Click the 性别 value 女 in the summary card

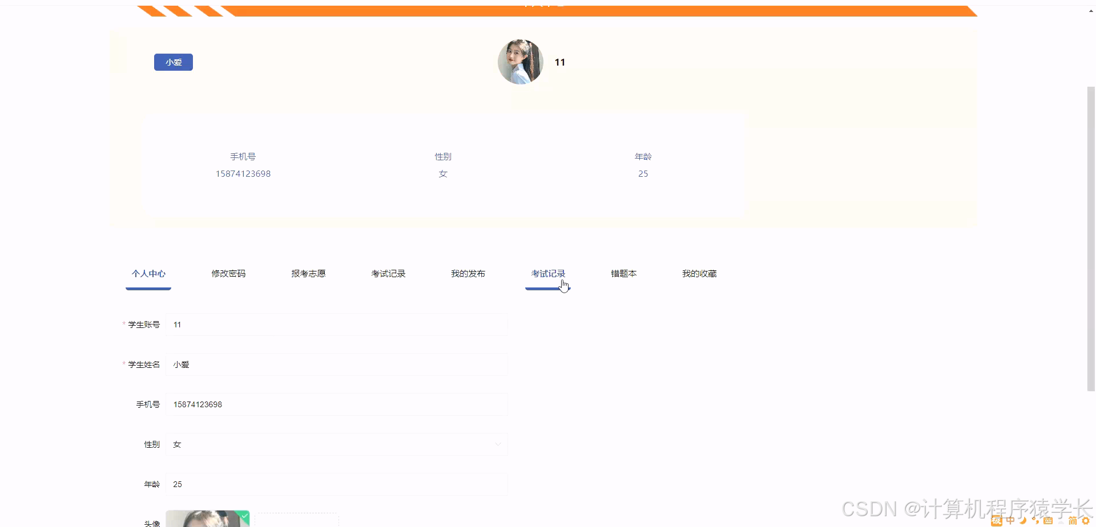click(443, 174)
